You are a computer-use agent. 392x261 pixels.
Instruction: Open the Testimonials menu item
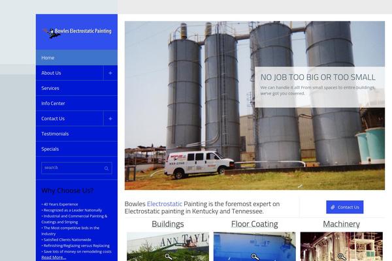[x=76, y=134]
